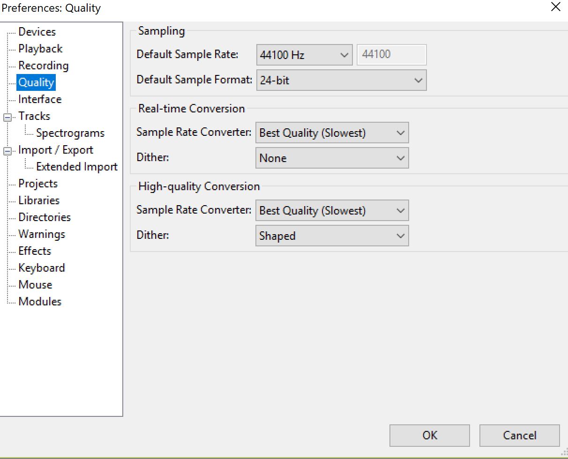Screen dimensions: 568x459
Task: Confirm settings with OK button
Action: [430, 436]
